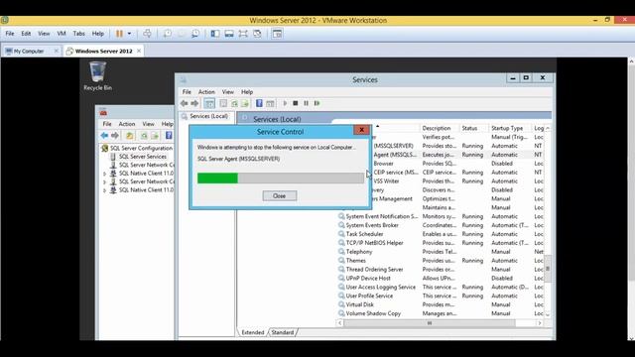Click Export List icon in Services toolbar
Screen dimensions: 635x357
point(245,103)
